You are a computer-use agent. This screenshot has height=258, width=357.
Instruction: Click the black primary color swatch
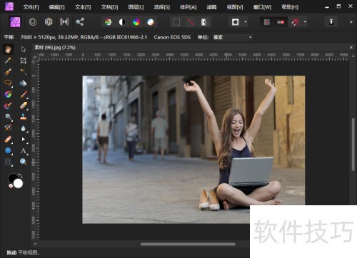(x=12, y=177)
